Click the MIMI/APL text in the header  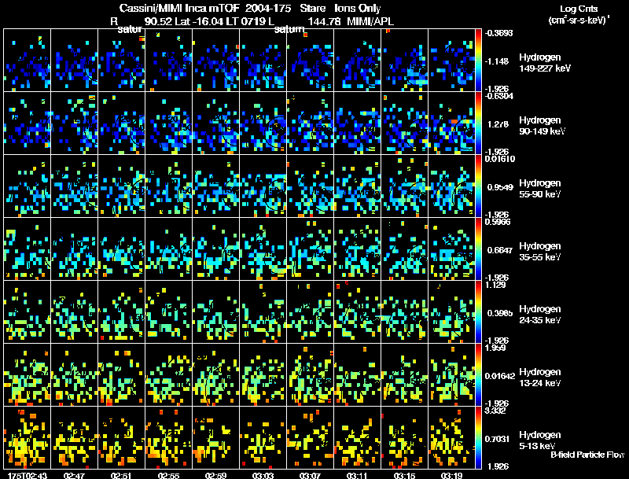pyautogui.click(x=370, y=21)
